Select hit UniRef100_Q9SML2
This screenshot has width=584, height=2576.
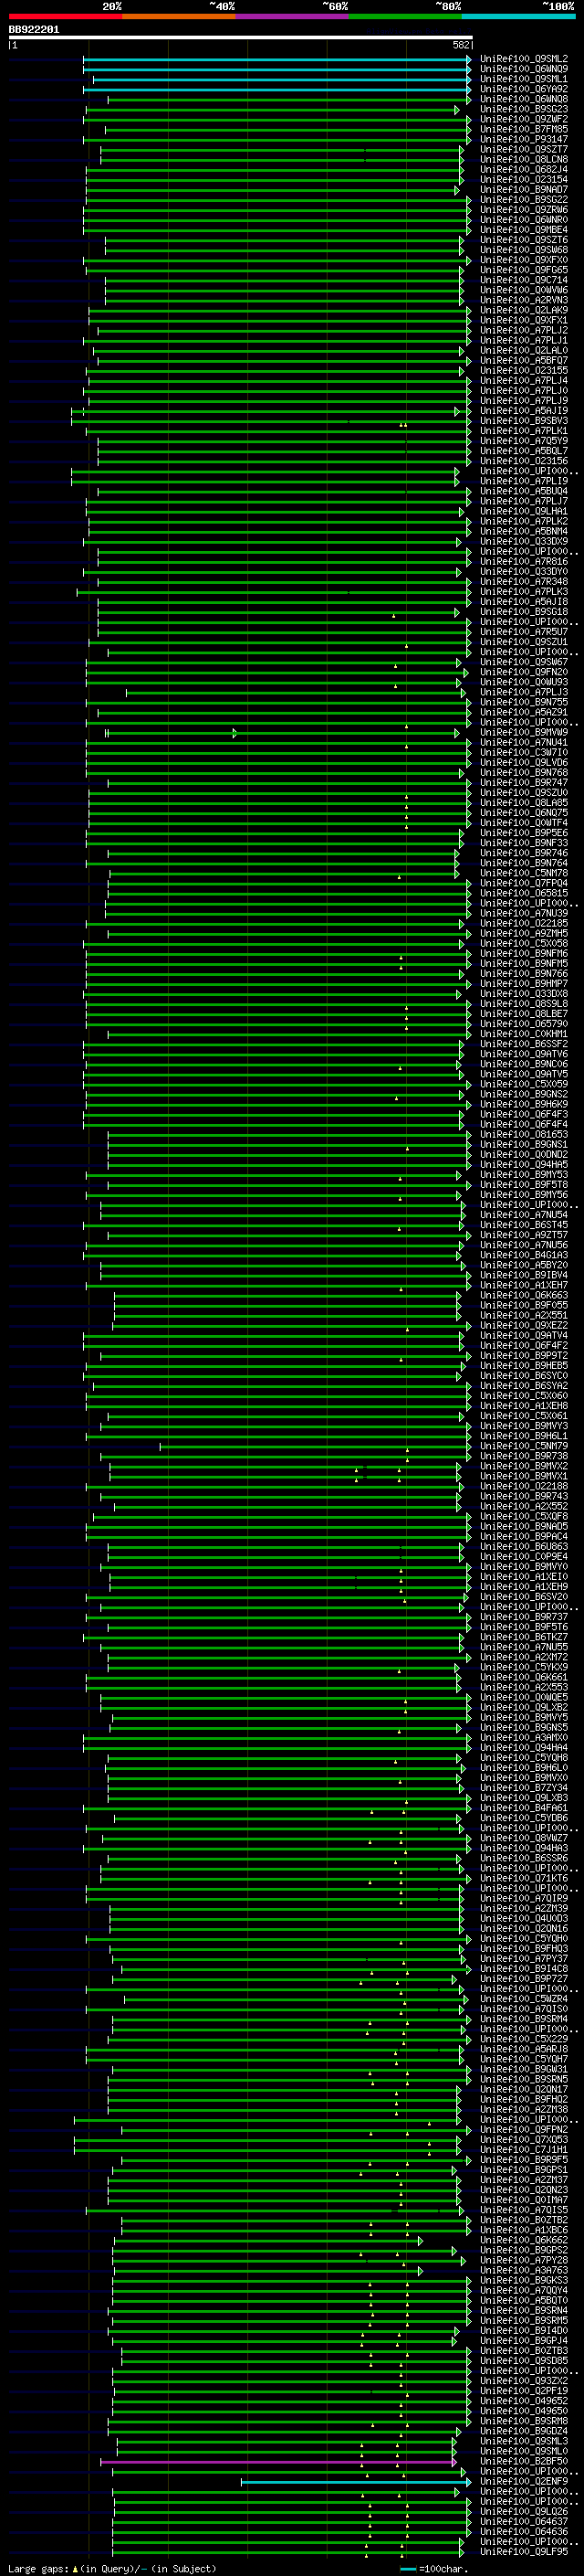click(523, 59)
